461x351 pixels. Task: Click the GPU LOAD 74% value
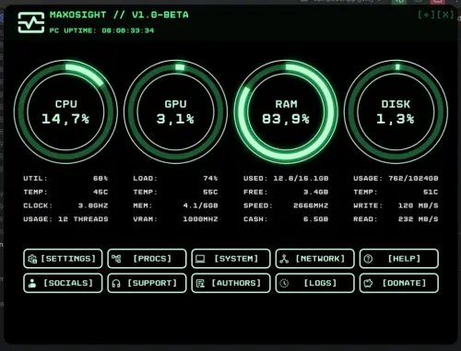pos(210,179)
